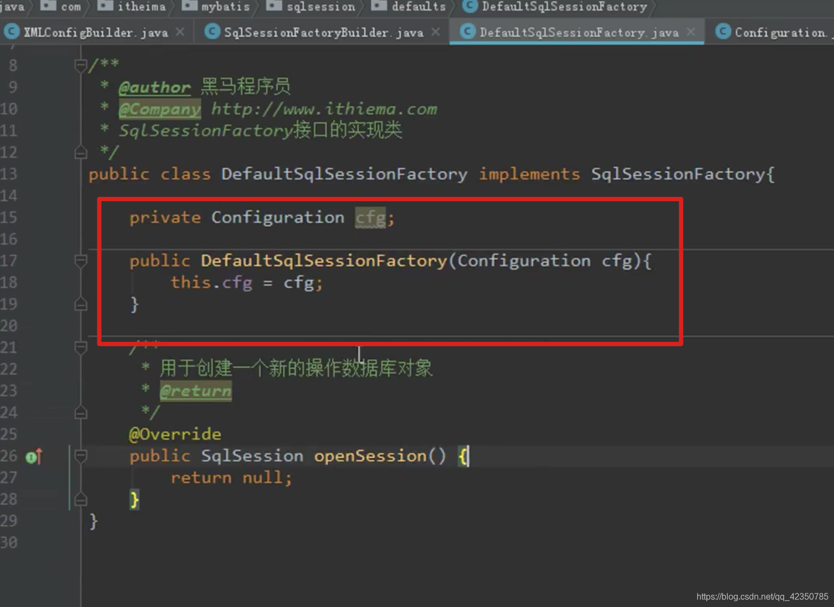Collapse the class Javadoc comment at line 8

tap(81, 66)
